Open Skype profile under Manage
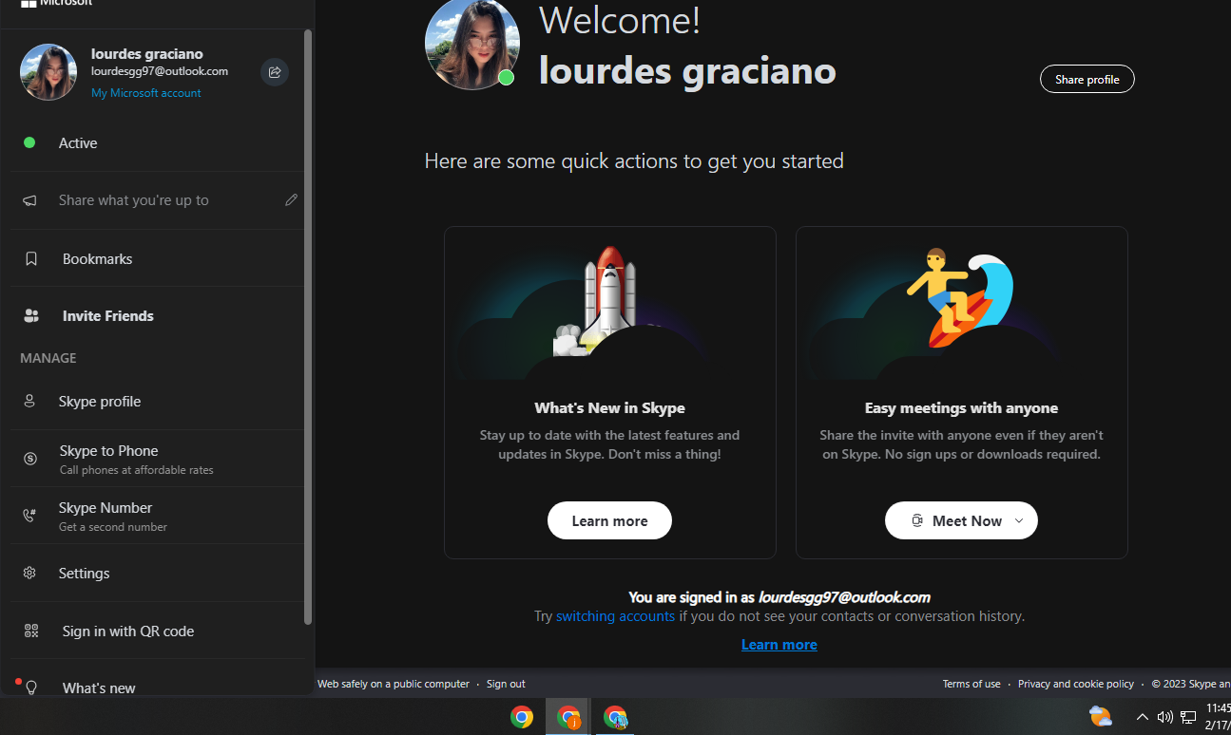 click(x=158, y=402)
